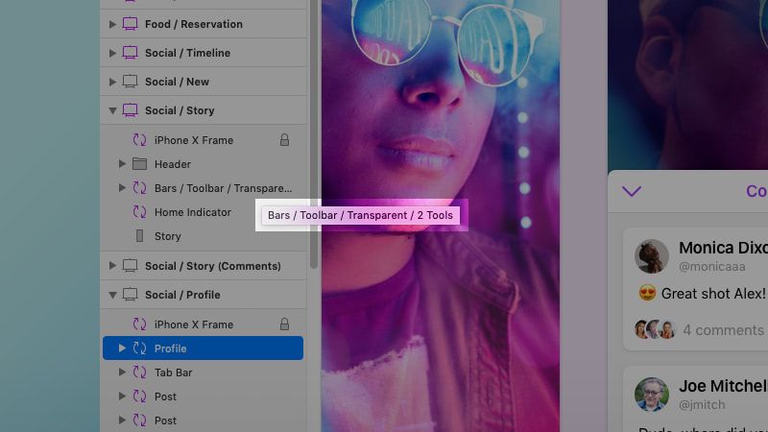Click the purple chevron-down in comments header
The width and height of the screenshot is (768, 432).
tap(632, 191)
